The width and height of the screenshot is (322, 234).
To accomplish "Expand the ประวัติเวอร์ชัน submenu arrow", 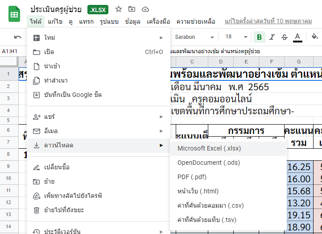I will click(x=161, y=232).
